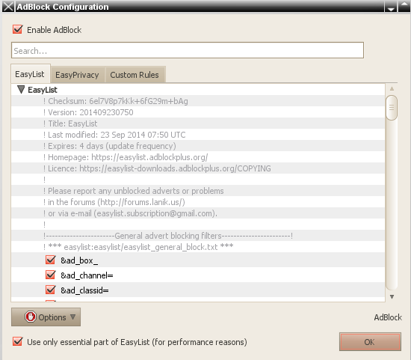The width and height of the screenshot is (411, 360).
Task: Click the AdBlock link label
Action: [388, 317]
